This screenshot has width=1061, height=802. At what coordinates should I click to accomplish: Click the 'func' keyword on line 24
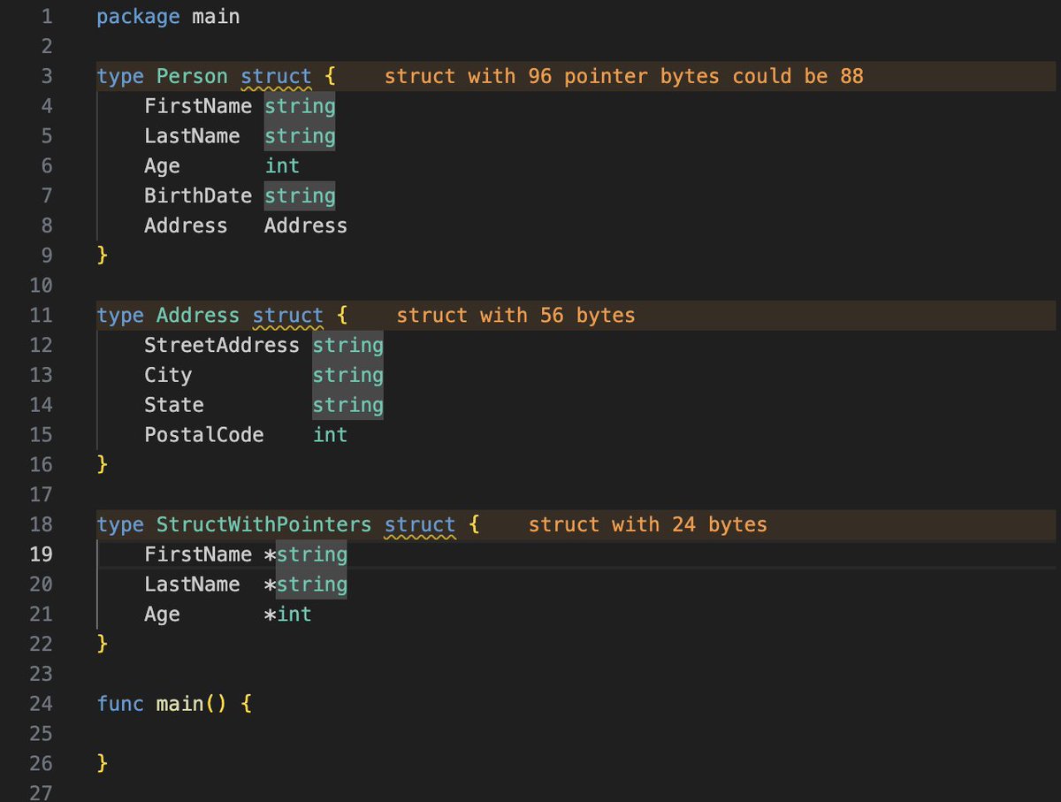[120, 705]
